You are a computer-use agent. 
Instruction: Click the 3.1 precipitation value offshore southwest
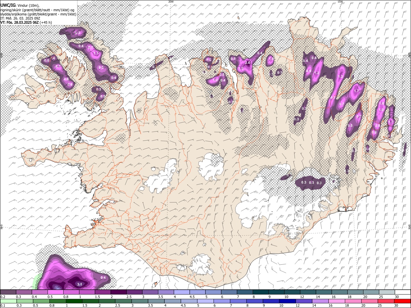point(80,284)
